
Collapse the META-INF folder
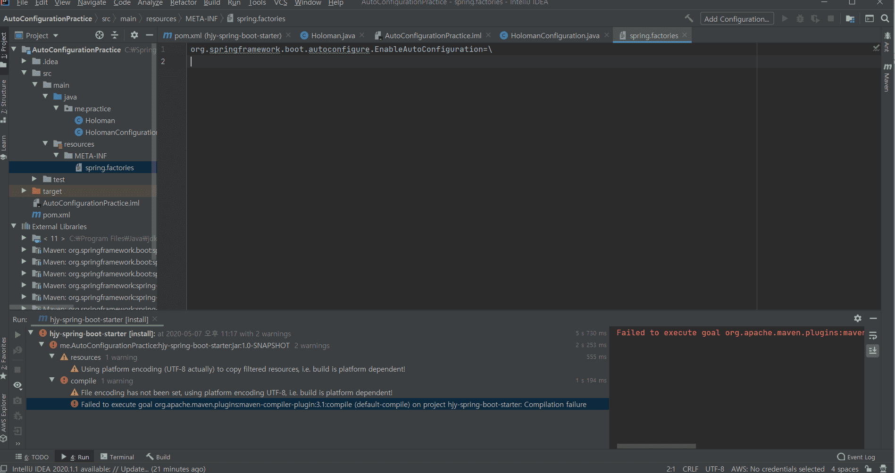56,155
